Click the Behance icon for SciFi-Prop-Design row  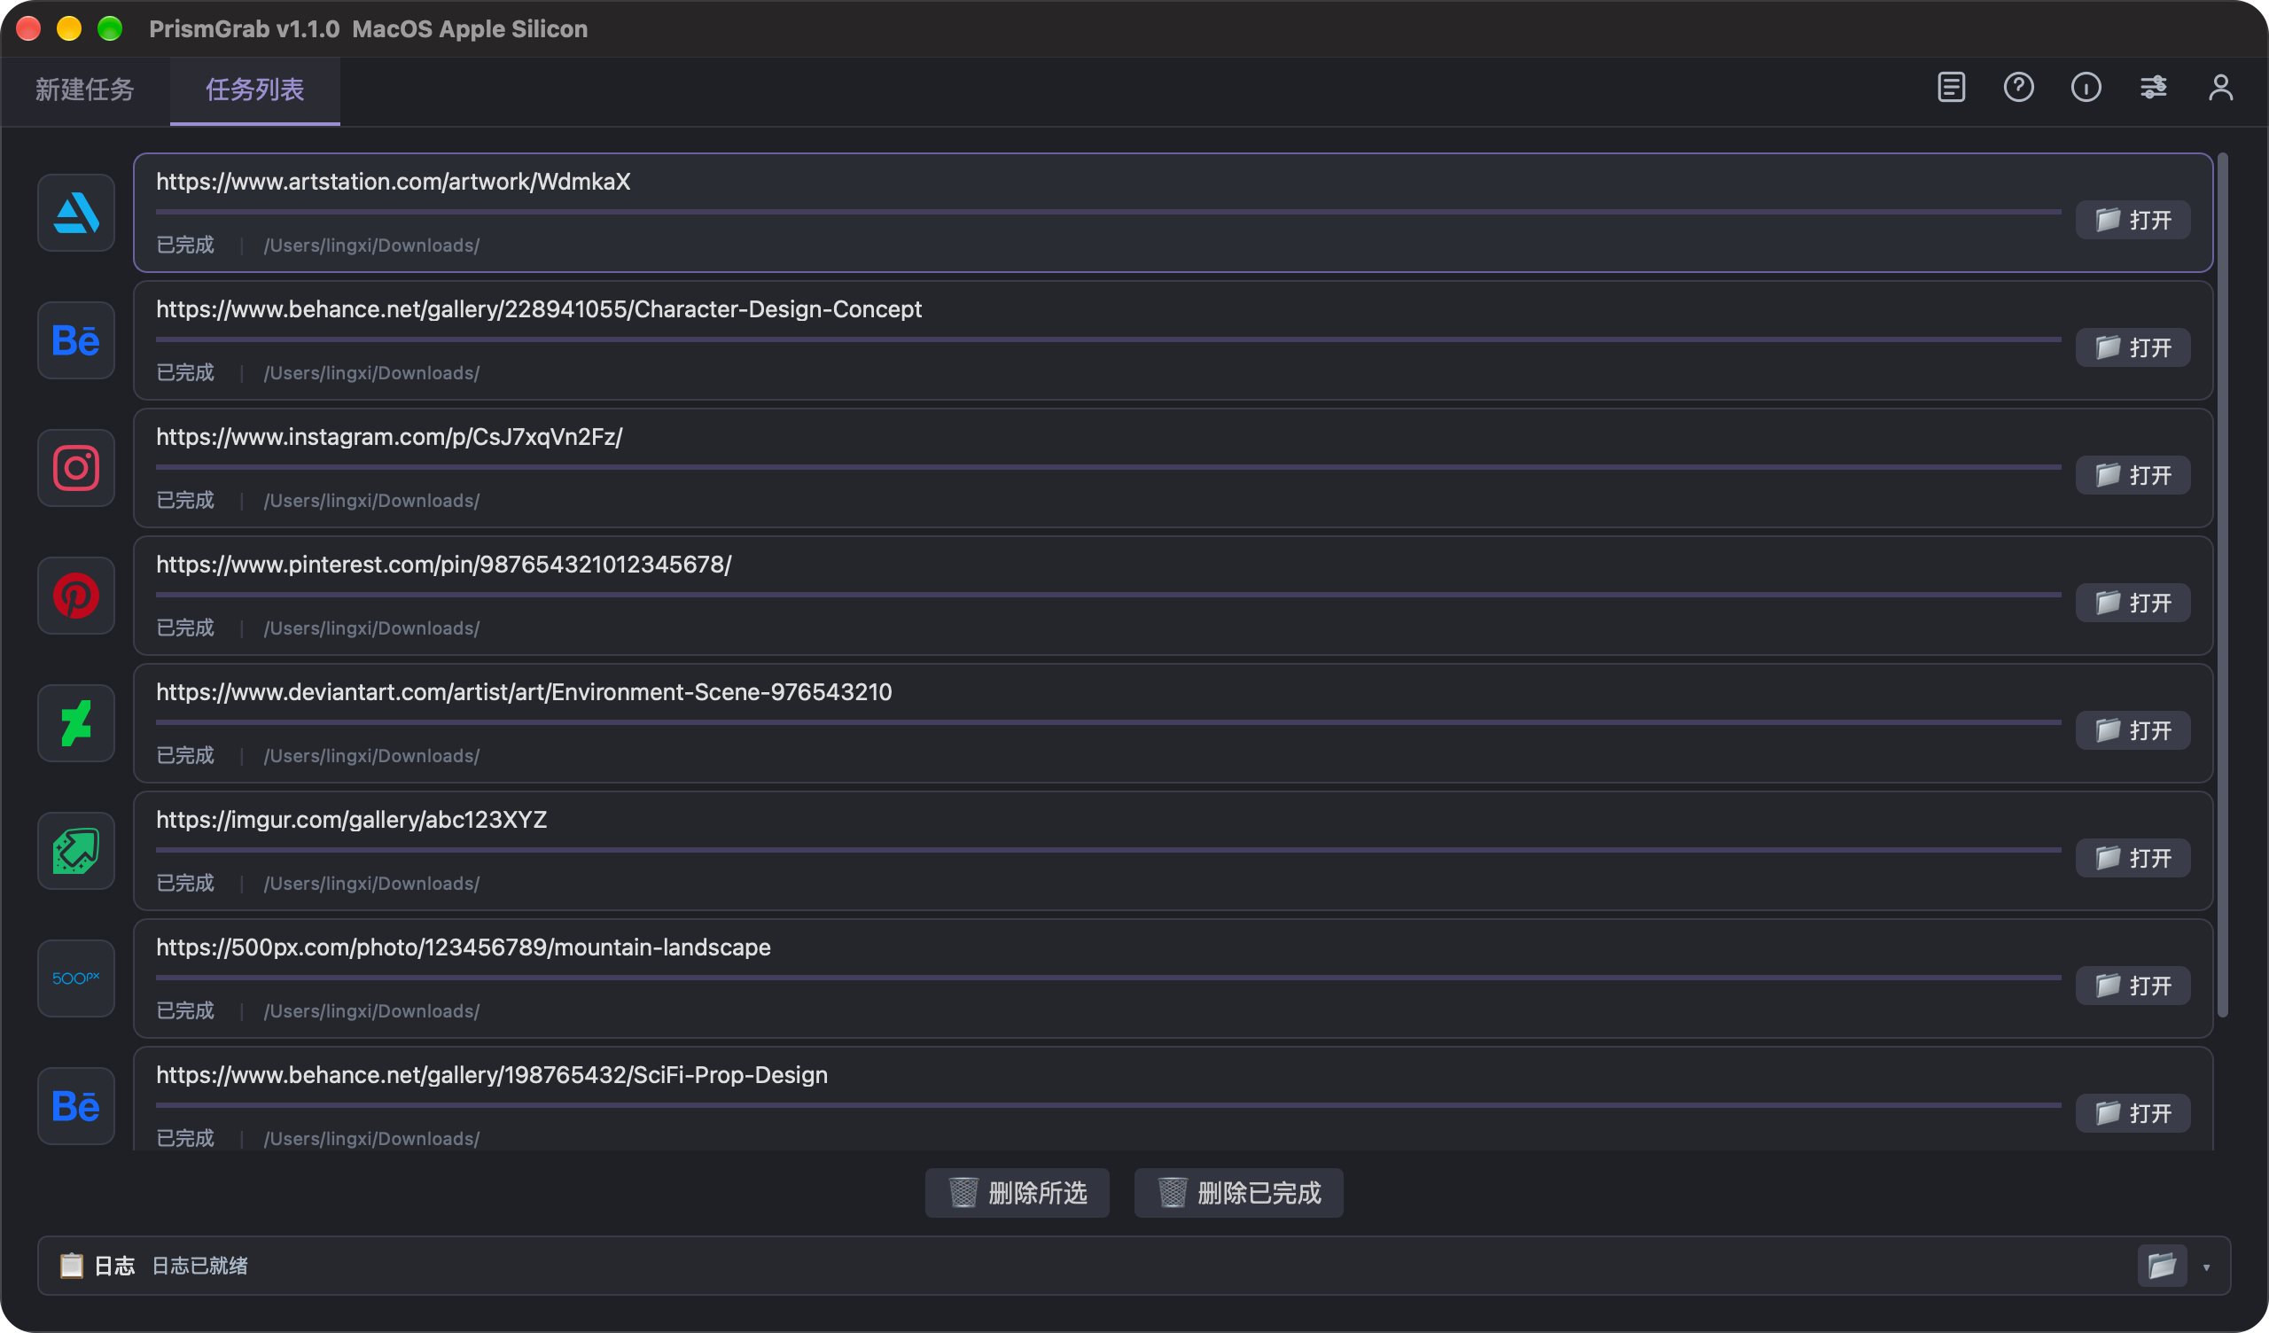click(x=75, y=1106)
